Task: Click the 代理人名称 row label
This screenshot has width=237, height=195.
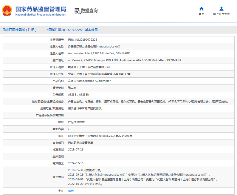Action: click(x=57, y=67)
